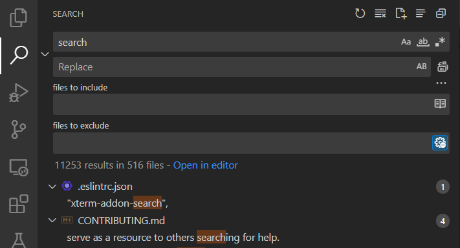Image resolution: width=460 pixels, height=248 pixels.
Task: Open the Explorer view in activity bar
Action: (19, 18)
